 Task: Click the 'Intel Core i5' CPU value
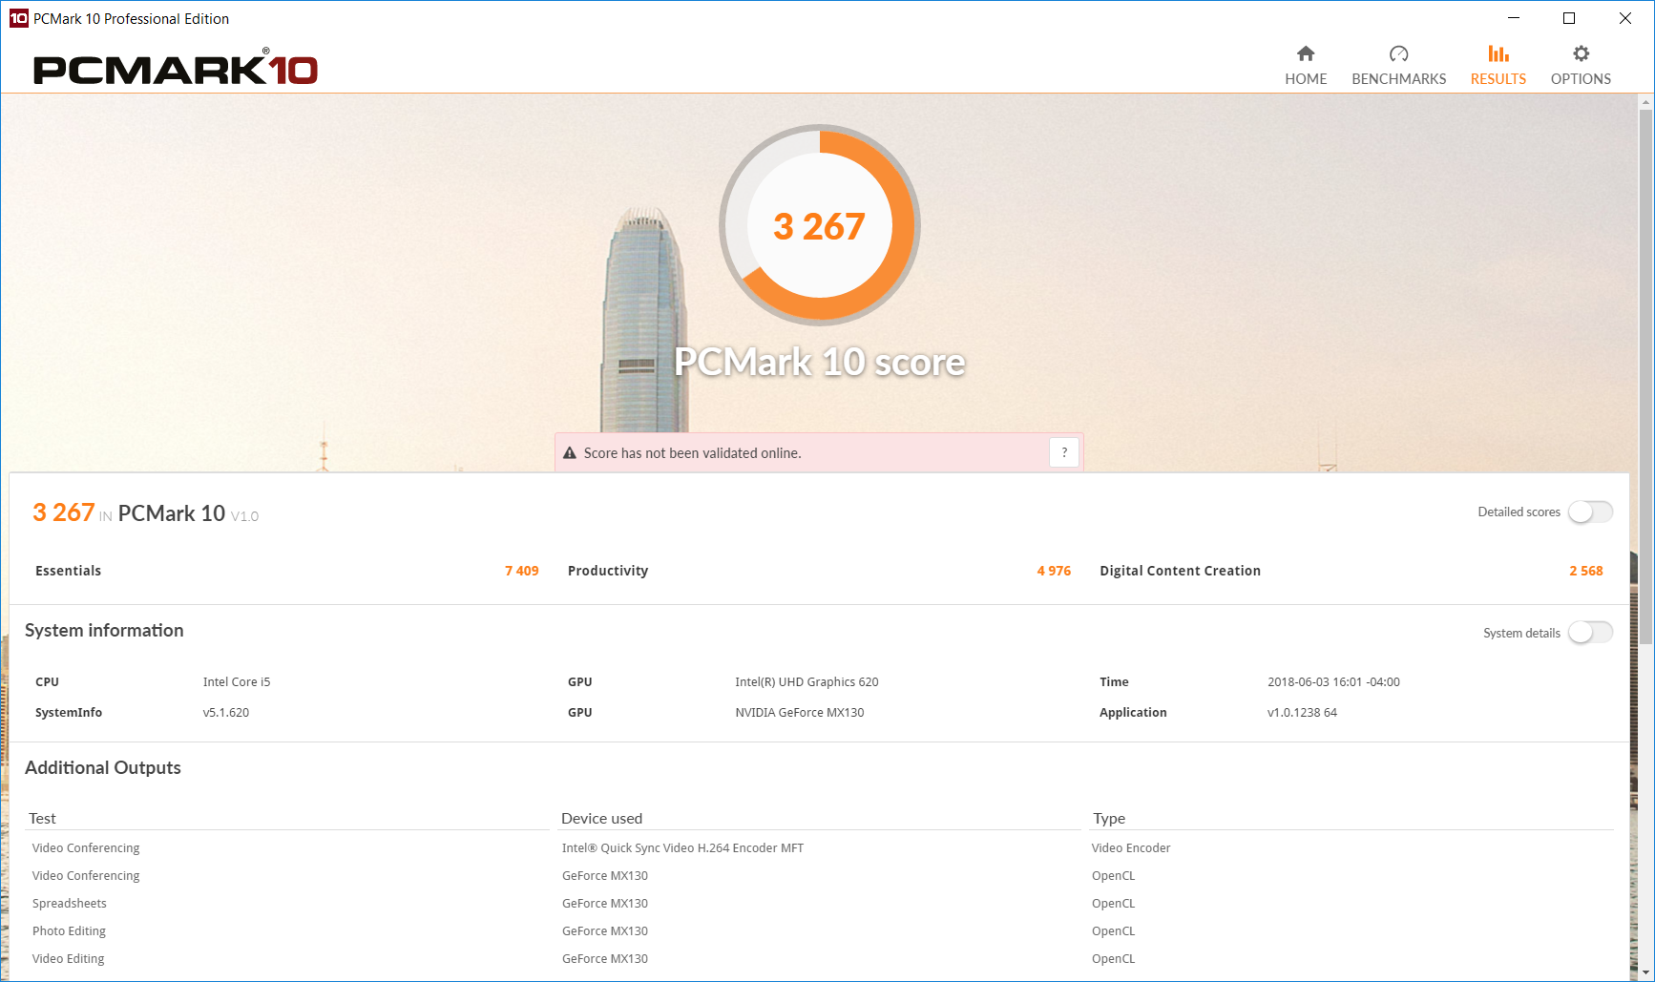coord(237,682)
